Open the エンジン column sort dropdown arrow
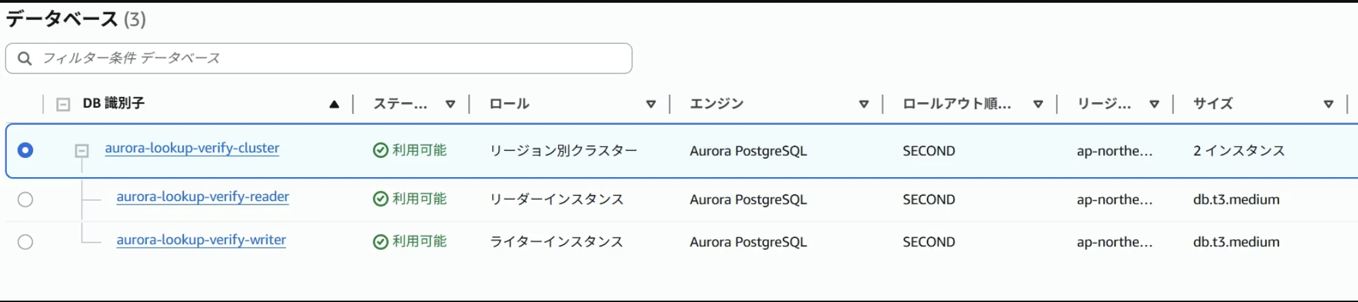This screenshot has width=1358, height=302. coord(864,104)
